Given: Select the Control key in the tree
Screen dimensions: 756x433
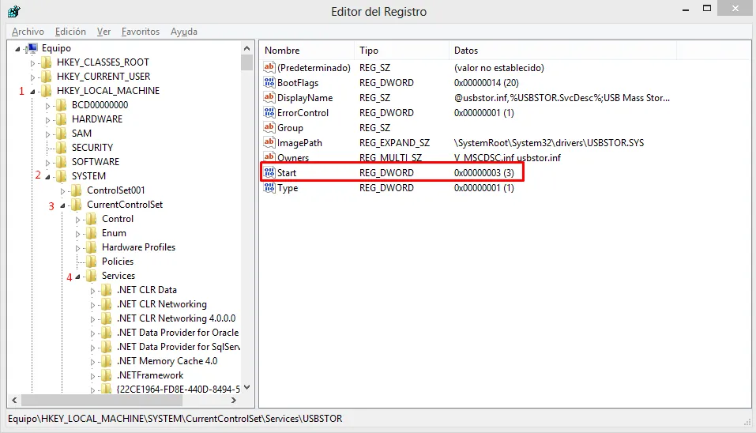Looking at the screenshot, I should 118,219.
